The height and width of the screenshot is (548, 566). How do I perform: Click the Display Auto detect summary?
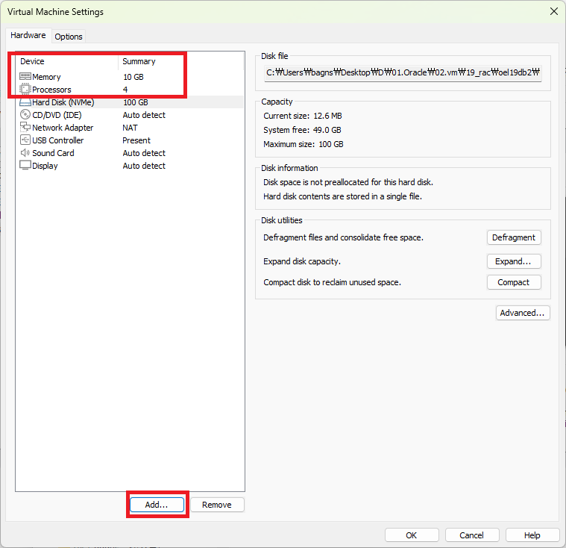click(144, 166)
